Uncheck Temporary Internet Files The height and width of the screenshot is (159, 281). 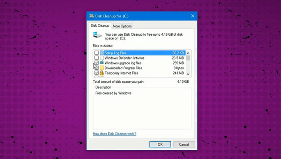(96, 73)
